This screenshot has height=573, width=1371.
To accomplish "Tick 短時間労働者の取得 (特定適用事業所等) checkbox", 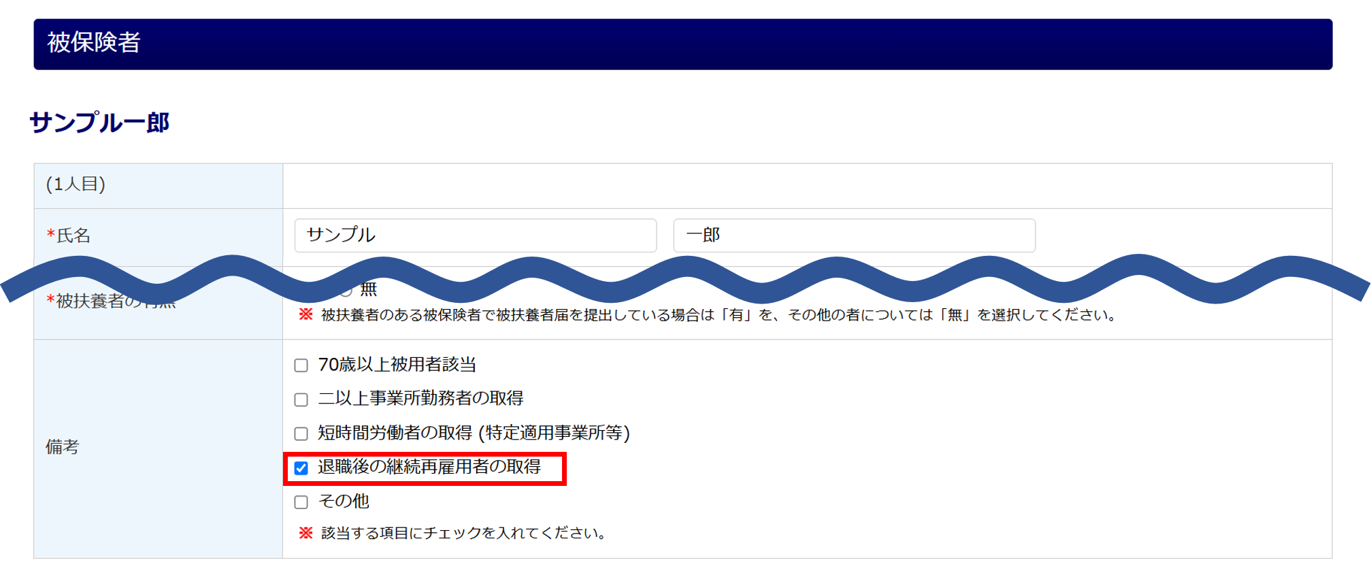I will tap(301, 433).
